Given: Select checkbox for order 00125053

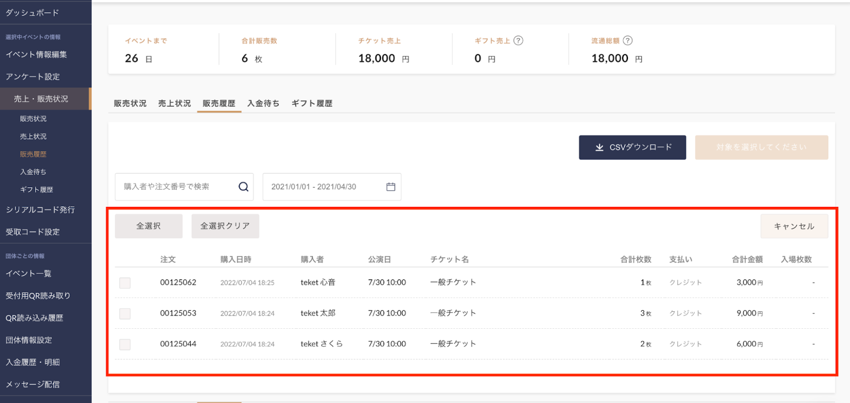Looking at the screenshot, I should [125, 314].
